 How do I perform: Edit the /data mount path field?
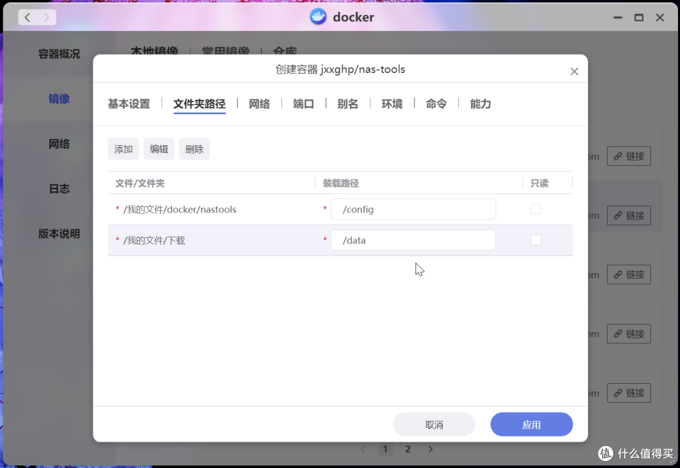(x=413, y=240)
